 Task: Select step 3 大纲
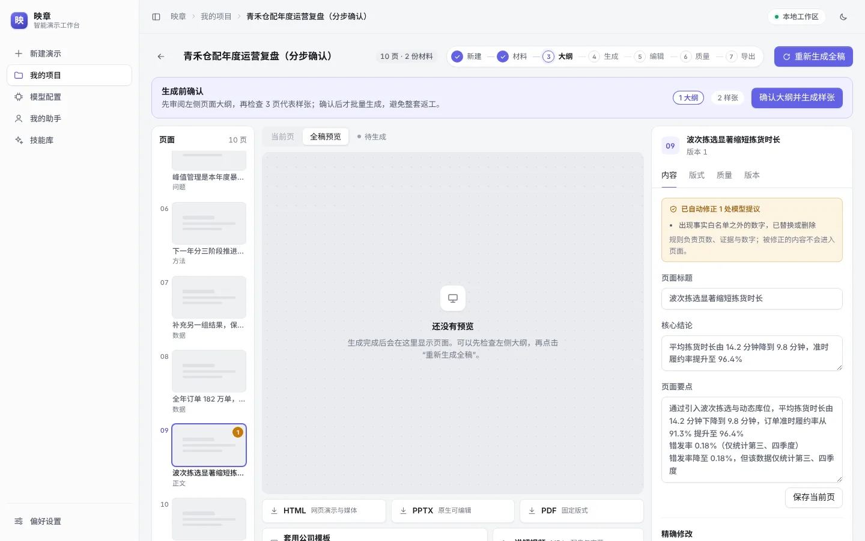tap(558, 57)
